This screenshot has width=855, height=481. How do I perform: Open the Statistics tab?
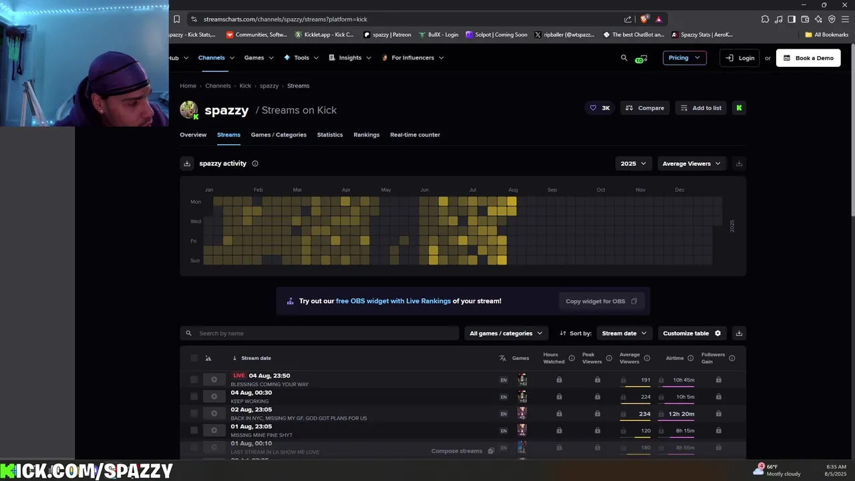pos(330,135)
